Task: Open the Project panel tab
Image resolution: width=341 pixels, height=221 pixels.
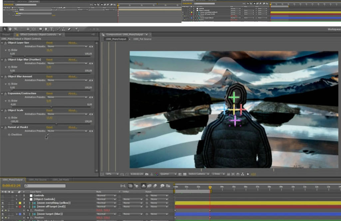Action: point(6,35)
